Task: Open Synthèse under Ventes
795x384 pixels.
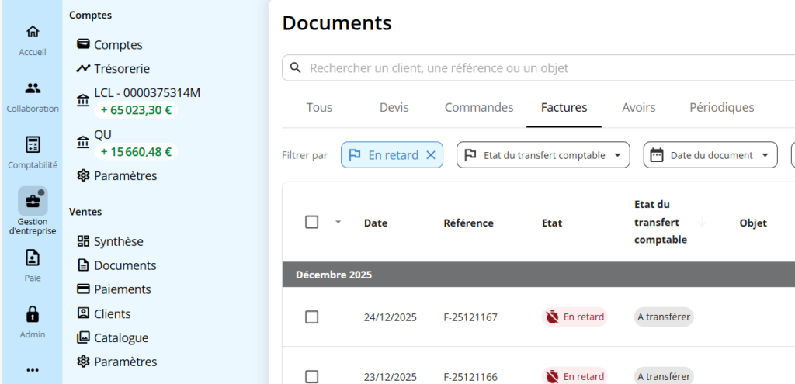Action: click(119, 241)
